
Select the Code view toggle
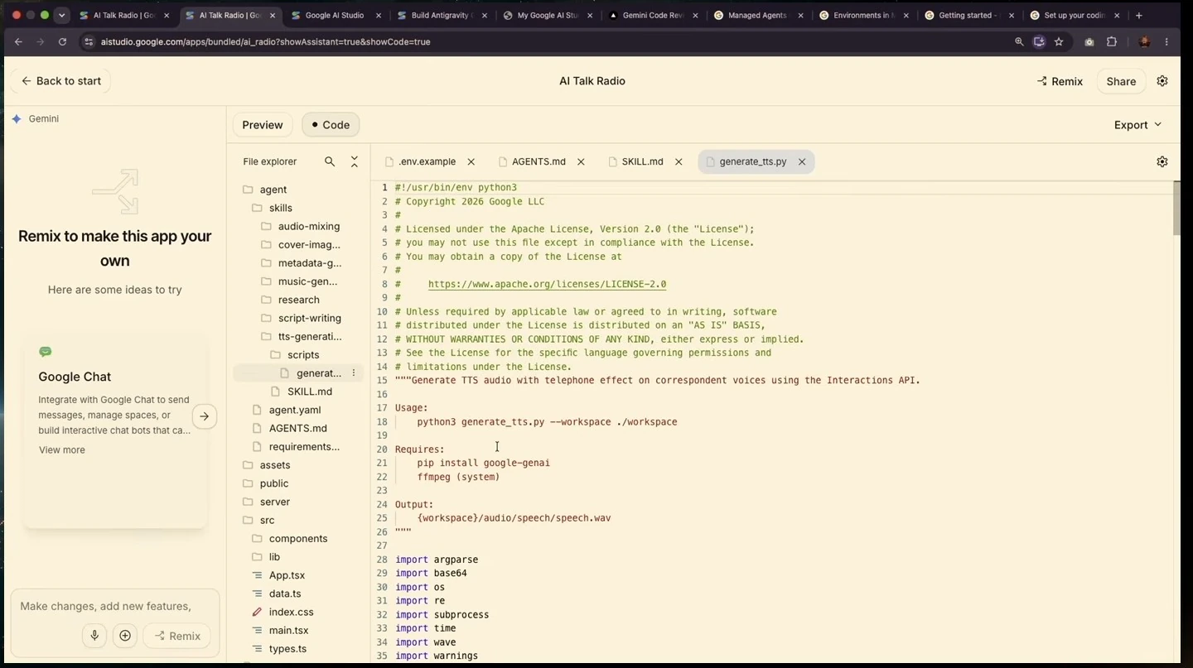(331, 125)
